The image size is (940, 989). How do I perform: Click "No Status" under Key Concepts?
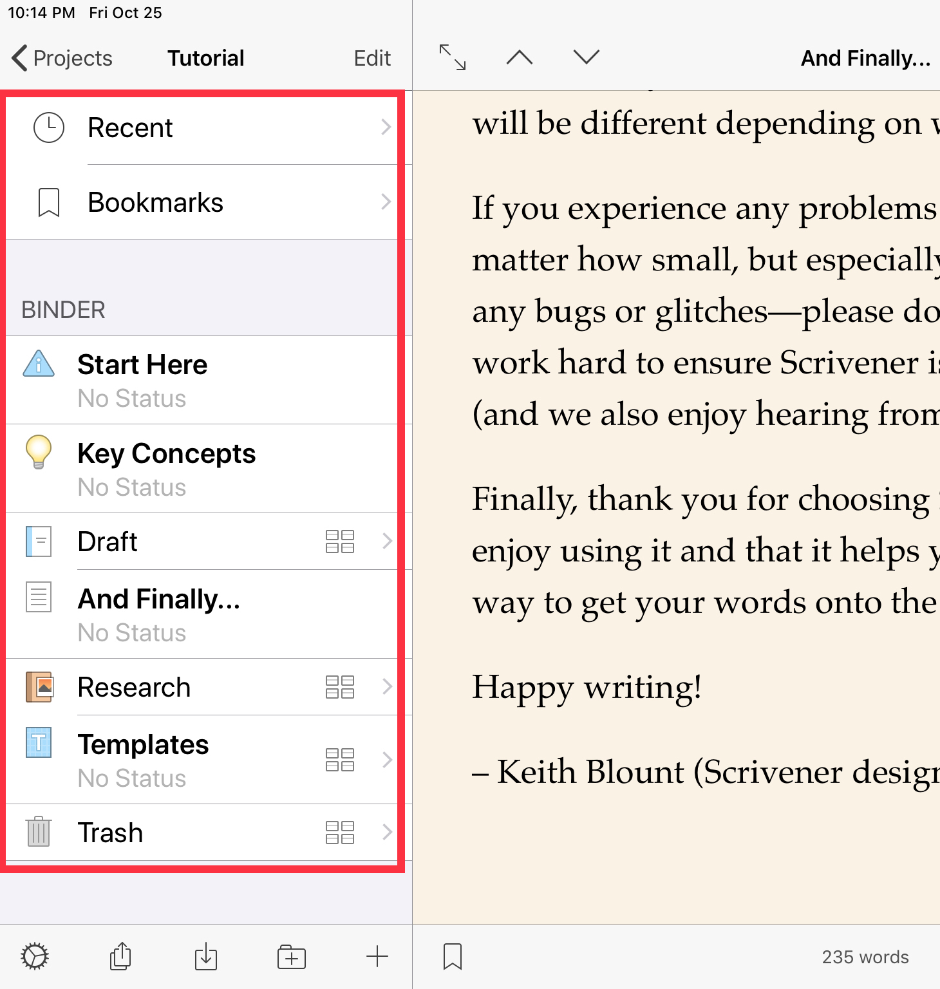[x=132, y=487]
